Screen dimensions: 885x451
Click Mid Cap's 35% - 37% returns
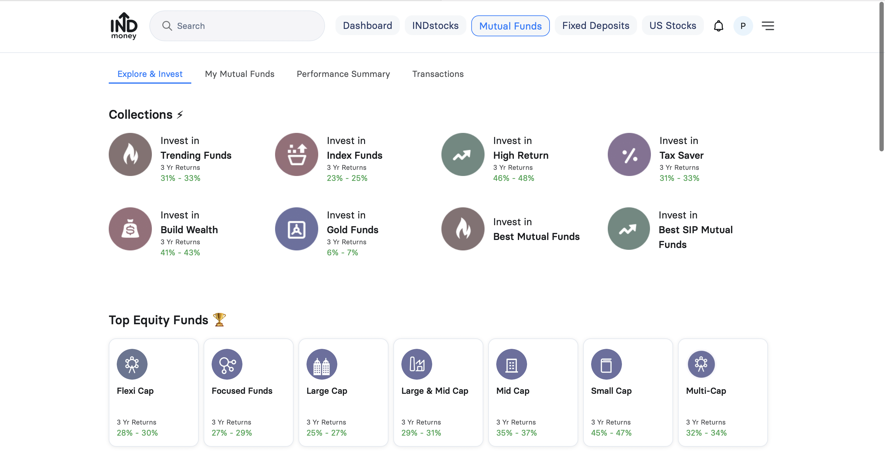pyautogui.click(x=516, y=433)
